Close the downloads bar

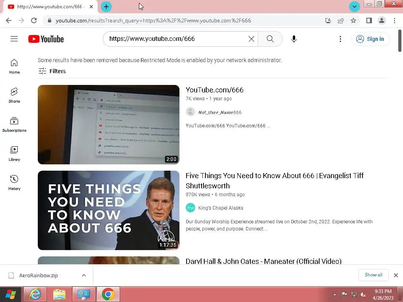point(396,275)
